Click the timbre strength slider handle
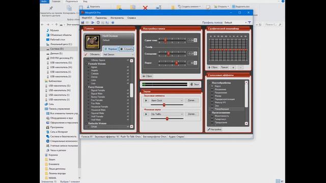The height and width of the screenshot is (183, 326). click(x=177, y=63)
